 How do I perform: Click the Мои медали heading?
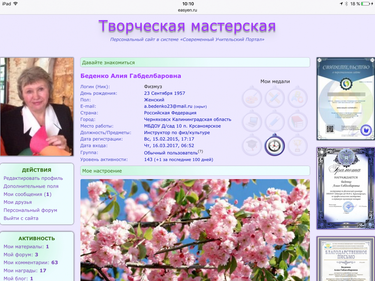[275, 81]
